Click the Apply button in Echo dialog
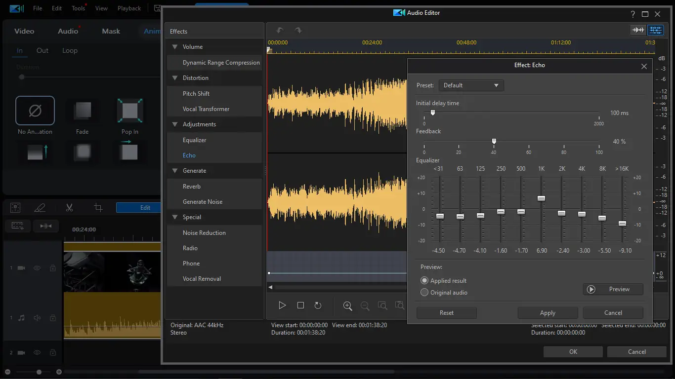Screen dimensions: 675x379 click(548, 313)
